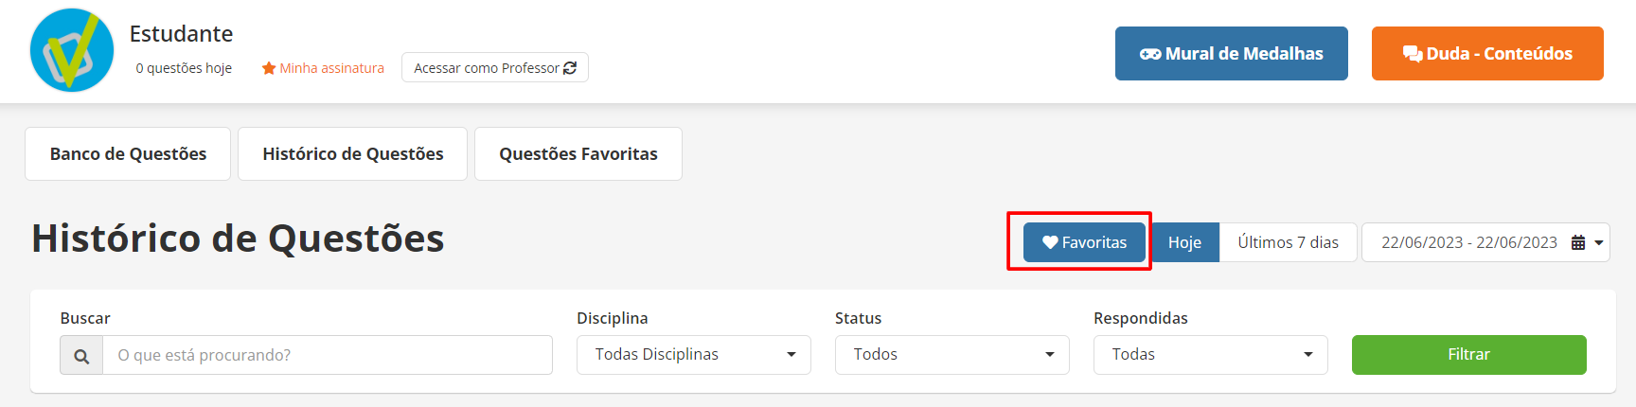Expand the Todas Disciplinas dropdown
This screenshot has width=1636, height=407.
(x=694, y=355)
